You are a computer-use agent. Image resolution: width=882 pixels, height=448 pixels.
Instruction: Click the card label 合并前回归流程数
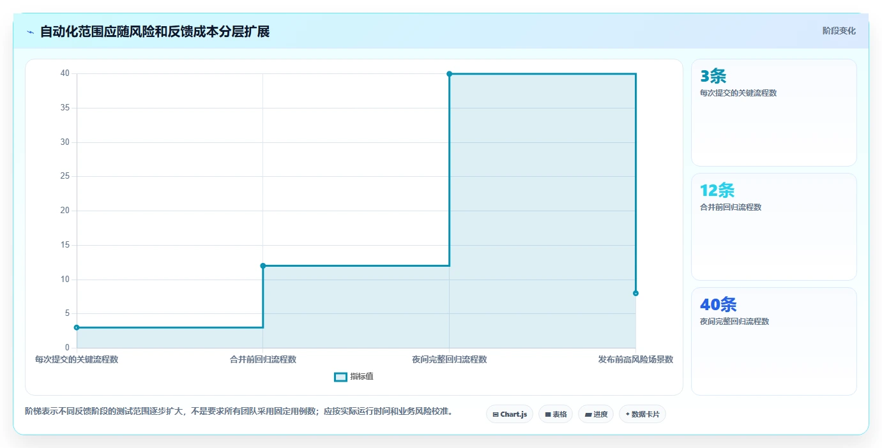click(731, 207)
